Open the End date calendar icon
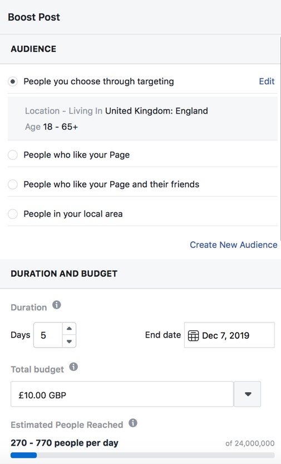 pyautogui.click(x=193, y=335)
